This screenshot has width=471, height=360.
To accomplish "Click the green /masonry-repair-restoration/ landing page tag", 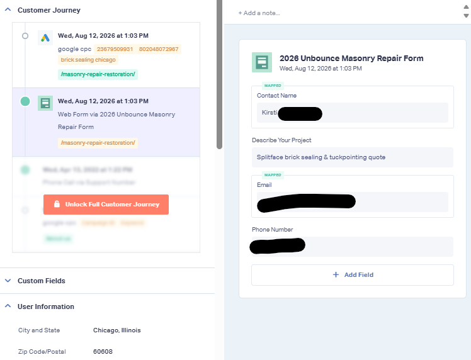I will 98,74.
